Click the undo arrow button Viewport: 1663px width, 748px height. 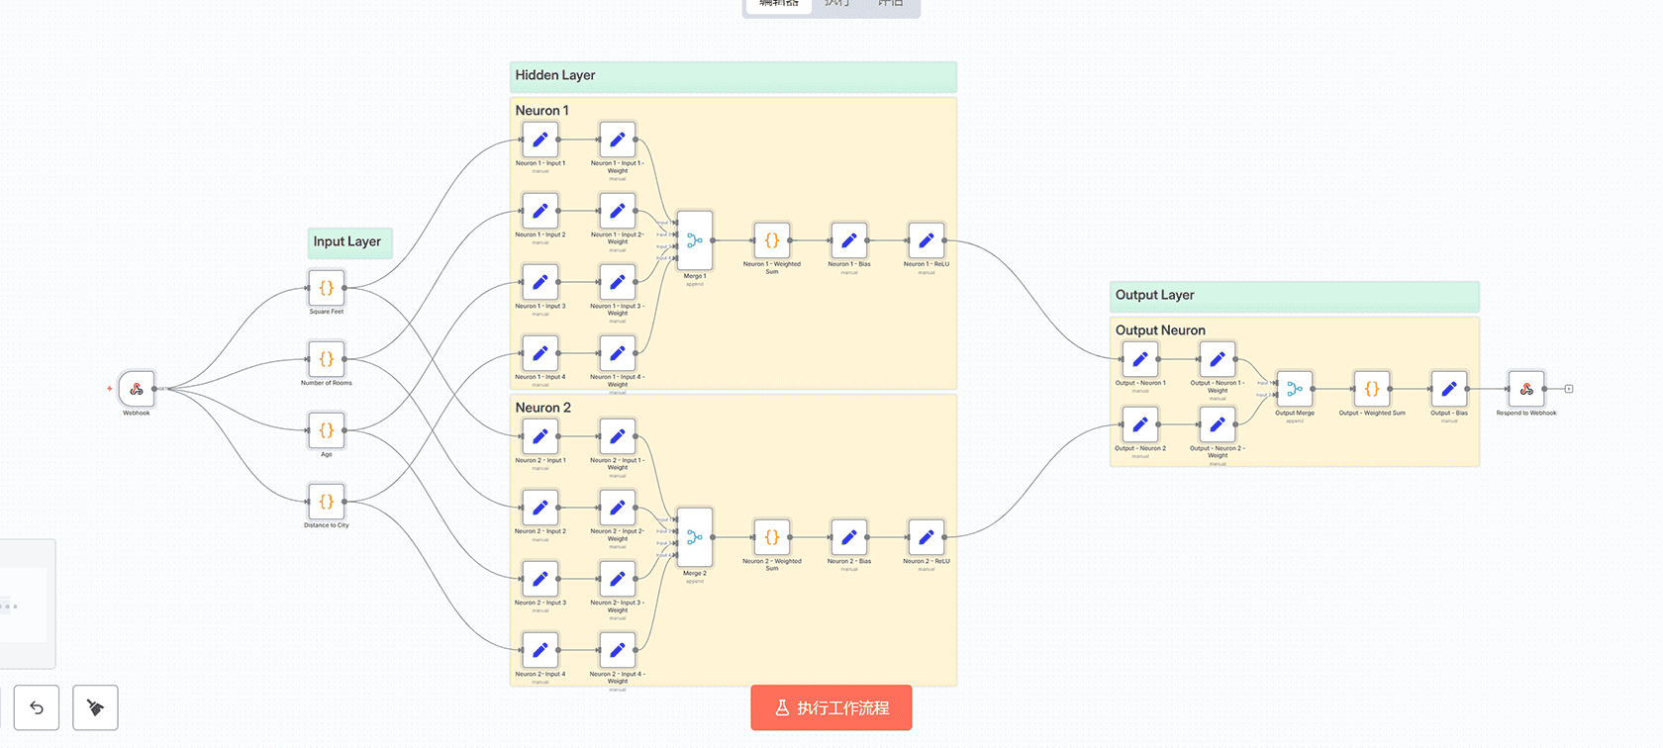tap(37, 707)
